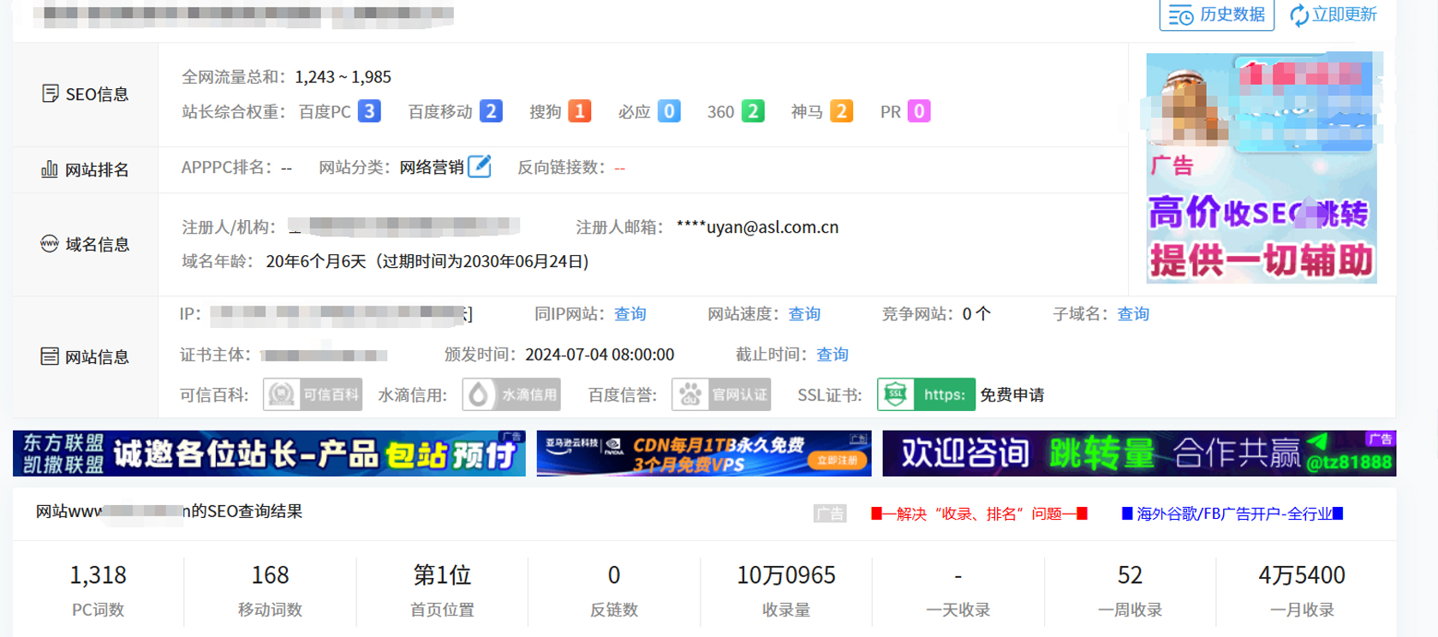This screenshot has height=637, width=1438.
Task: Open the CDN每月1TB永久免费 banner ad
Action: click(x=704, y=454)
